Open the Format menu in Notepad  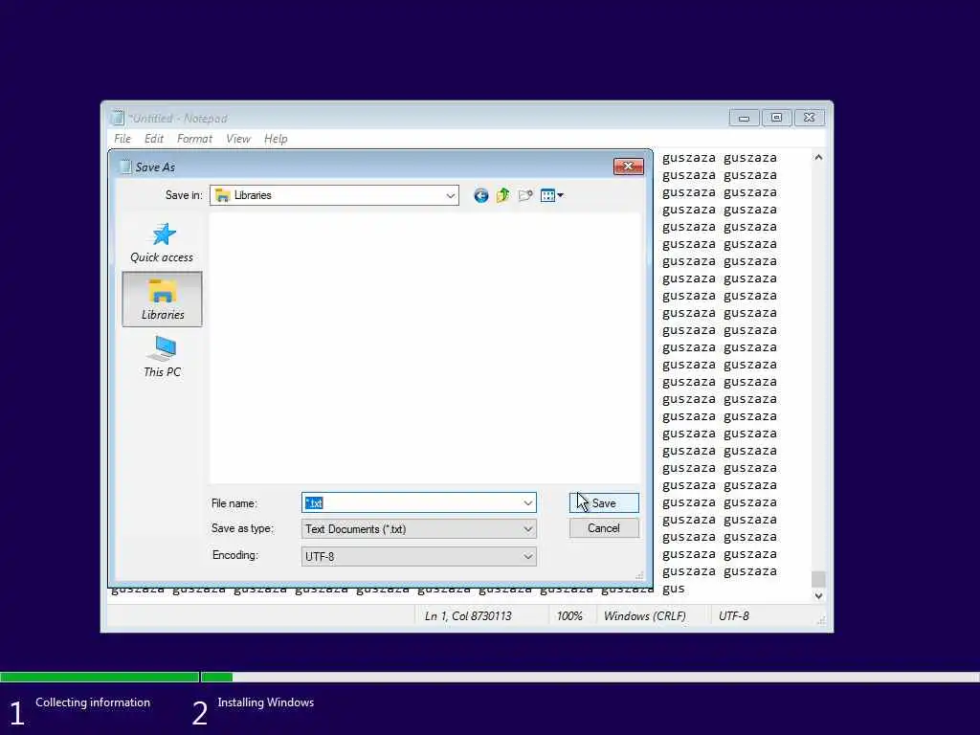(x=194, y=139)
